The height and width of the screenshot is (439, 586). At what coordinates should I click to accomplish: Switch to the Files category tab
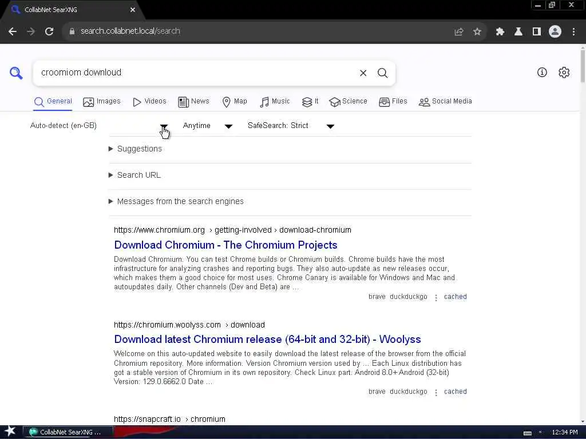393,102
